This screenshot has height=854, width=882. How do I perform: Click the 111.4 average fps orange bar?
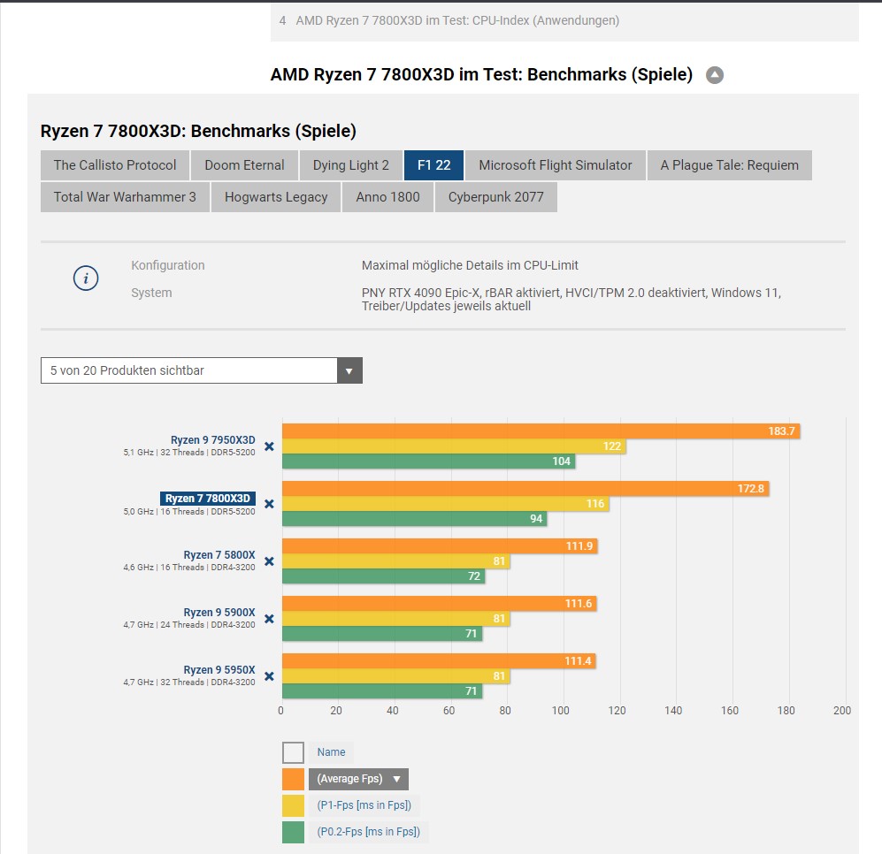tap(439, 660)
